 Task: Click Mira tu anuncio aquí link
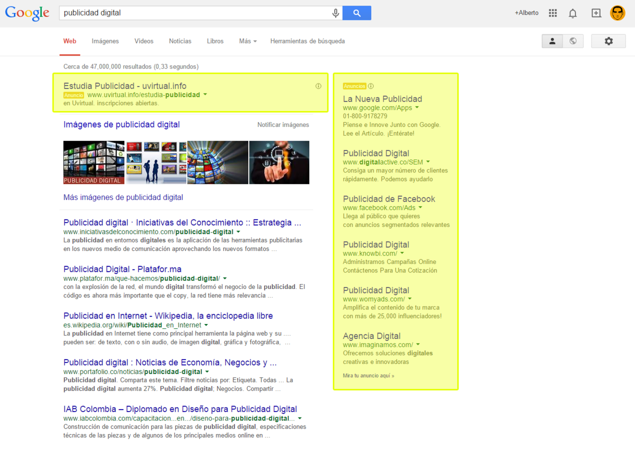coord(369,375)
